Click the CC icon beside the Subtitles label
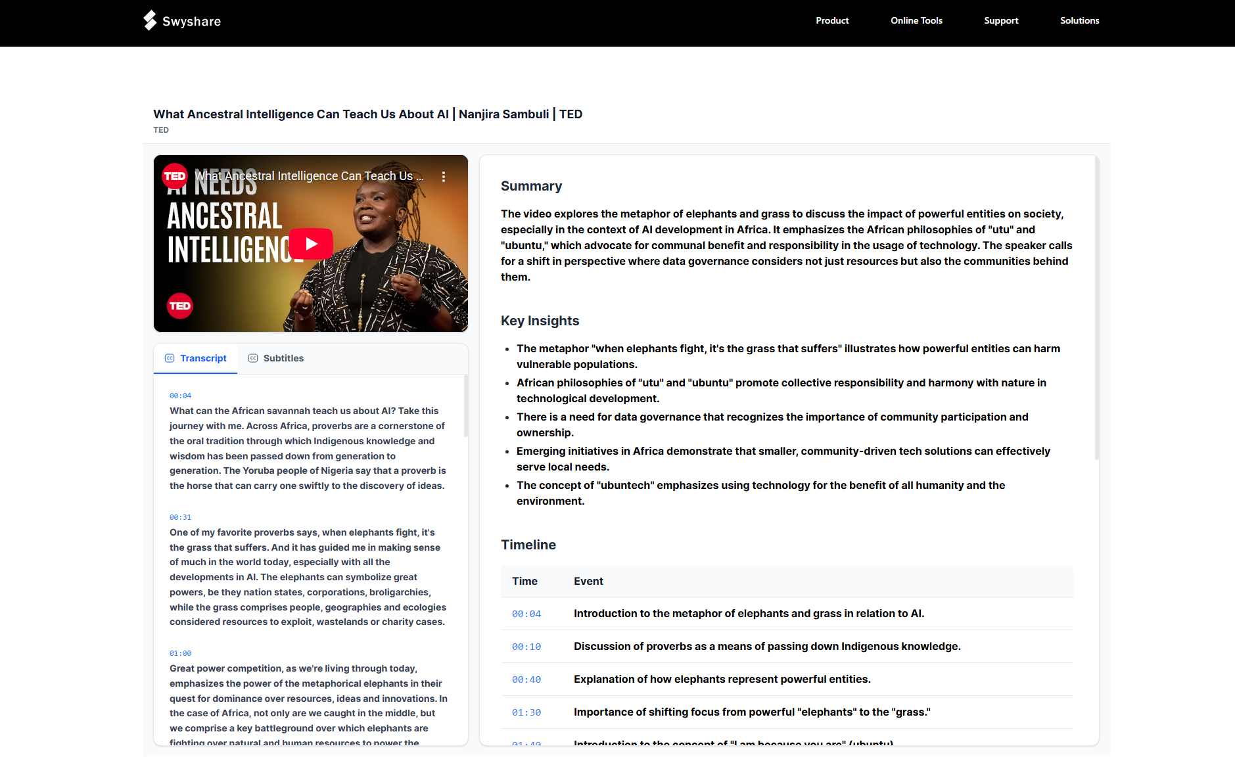 pos(253,358)
